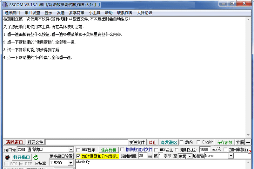Toggle the RTS checkbox

(x=6, y=164)
